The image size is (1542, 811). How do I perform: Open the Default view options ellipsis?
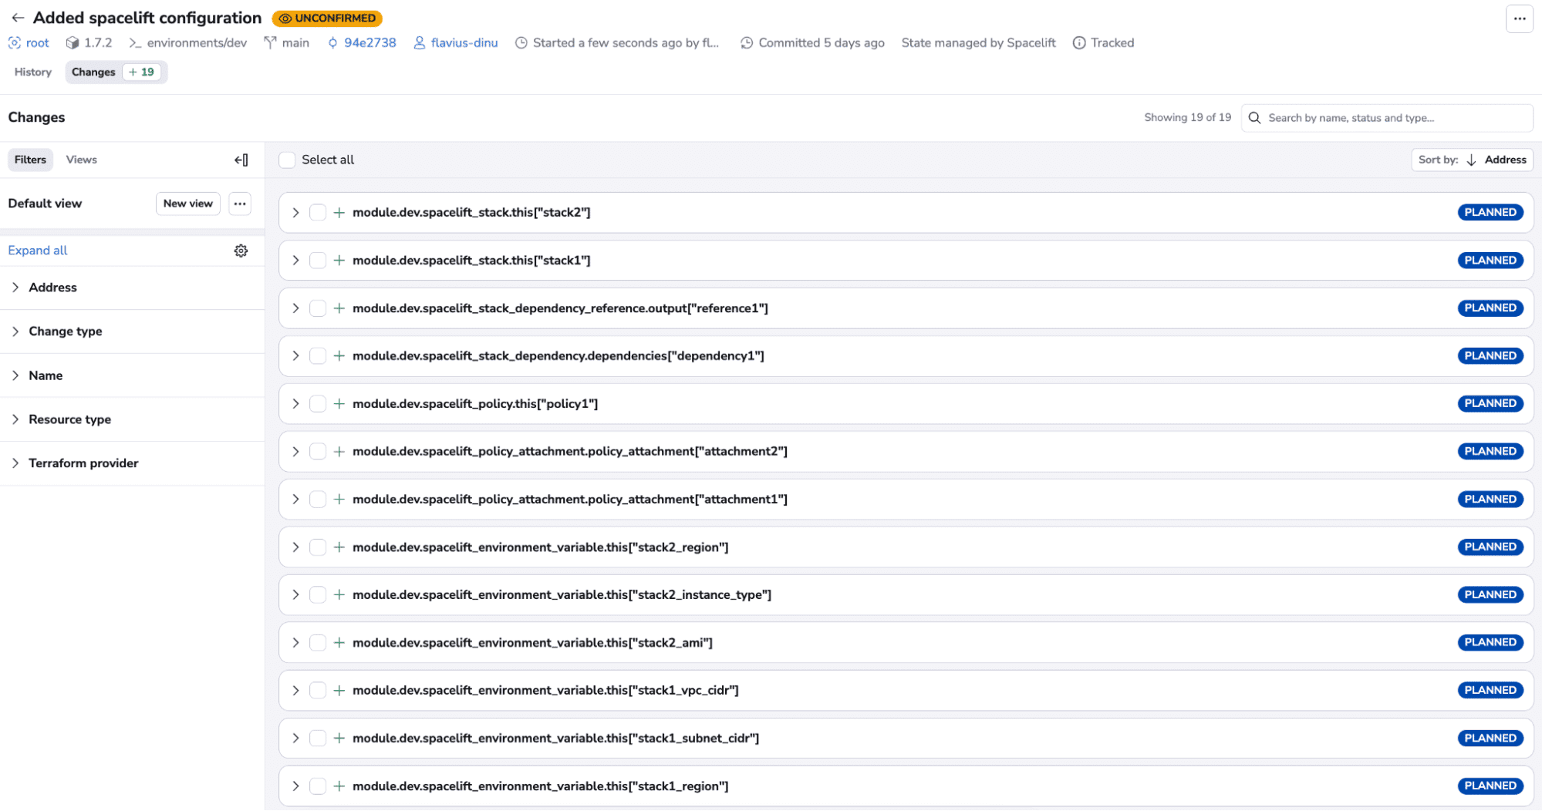coord(240,204)
